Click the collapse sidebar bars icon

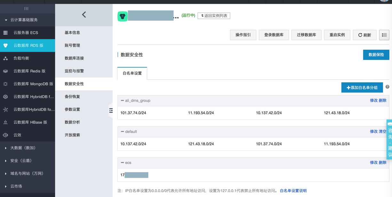pyautogui.click(x=26, y=9)
